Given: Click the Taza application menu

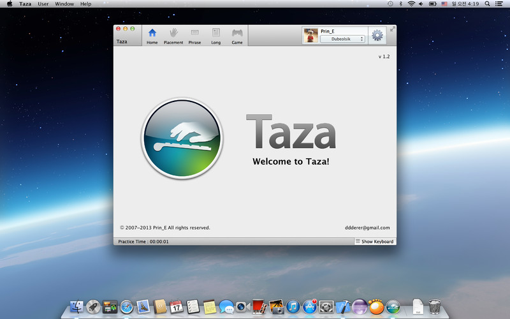Looking at the screenshot, I should point(25,4).
